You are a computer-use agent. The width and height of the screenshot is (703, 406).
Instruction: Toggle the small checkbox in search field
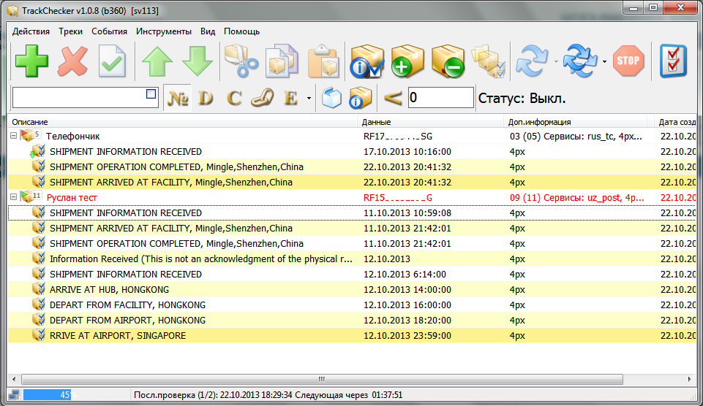(151, 93)
